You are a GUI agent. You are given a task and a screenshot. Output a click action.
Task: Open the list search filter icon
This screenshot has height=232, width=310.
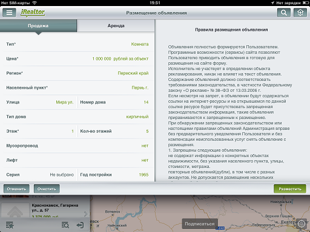[65, 225]
